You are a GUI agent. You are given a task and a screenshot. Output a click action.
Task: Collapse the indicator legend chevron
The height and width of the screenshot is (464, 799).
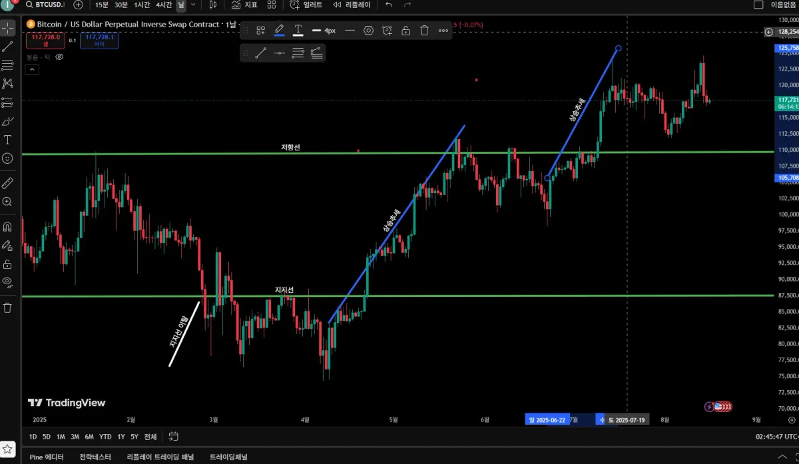[31, 69]
